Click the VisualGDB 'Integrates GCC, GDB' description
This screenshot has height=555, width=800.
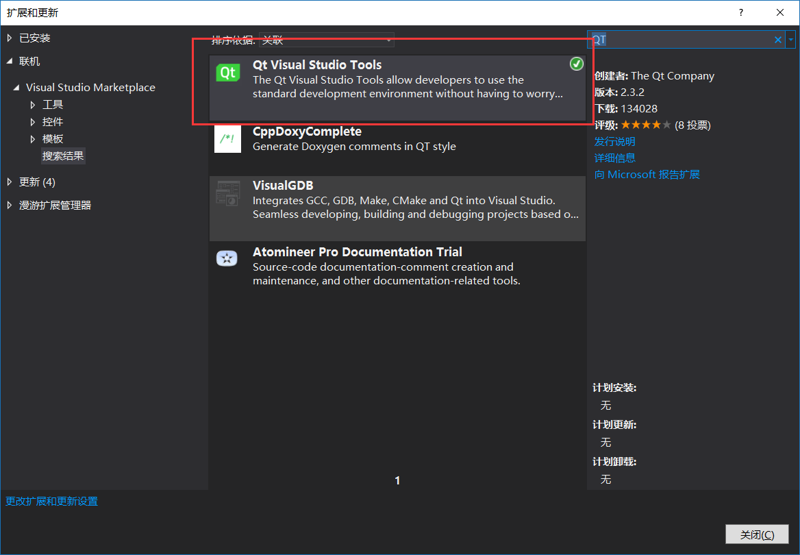click(x=415, y=208)
